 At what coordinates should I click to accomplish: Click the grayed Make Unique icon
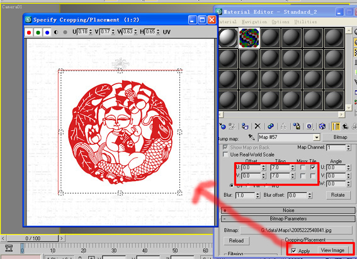[x=283, y=126]
